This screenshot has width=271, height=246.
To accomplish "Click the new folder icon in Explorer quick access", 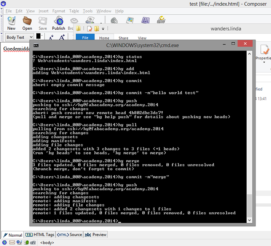I will click(96, 29).
